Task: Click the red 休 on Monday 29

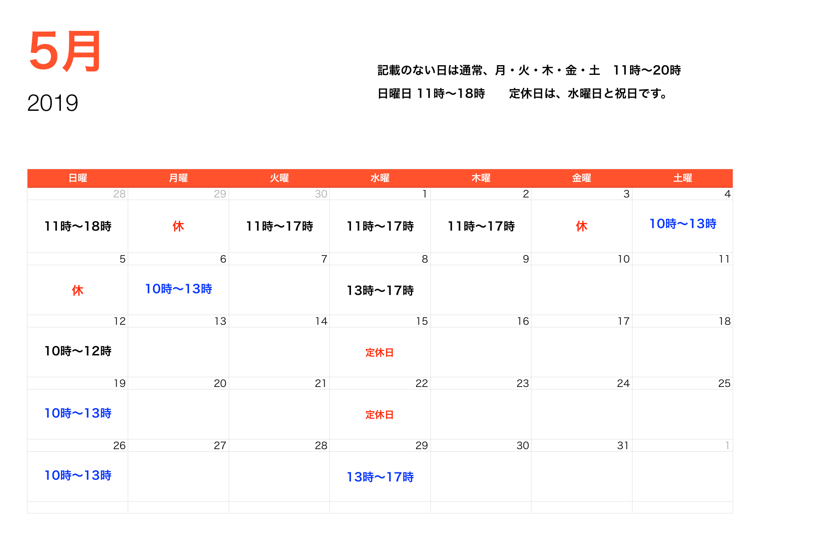Action: point(178,226)
